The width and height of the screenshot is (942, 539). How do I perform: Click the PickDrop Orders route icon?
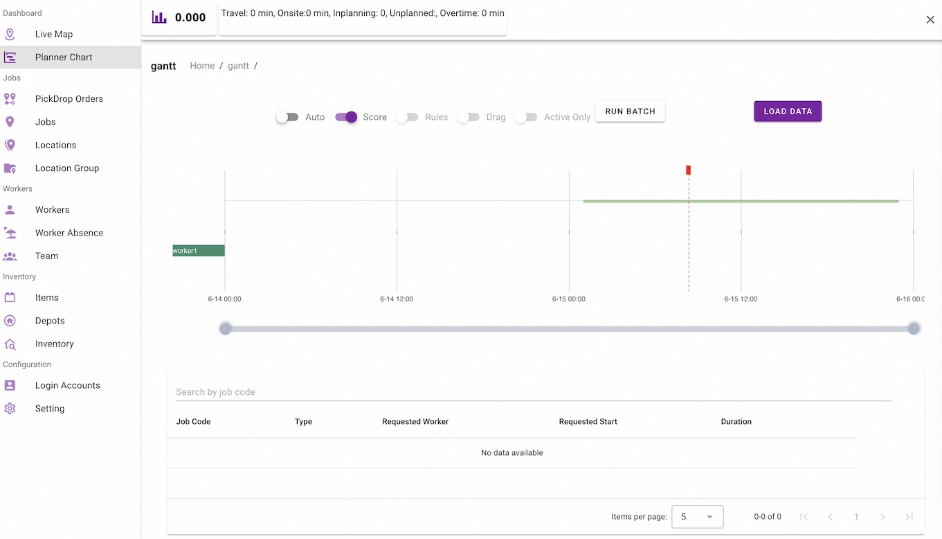click(x=10, y=99)
